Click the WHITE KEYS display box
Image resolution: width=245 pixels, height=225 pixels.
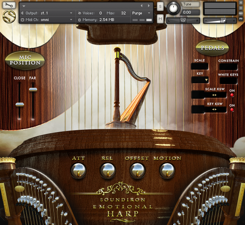click(x=228, y=81)
